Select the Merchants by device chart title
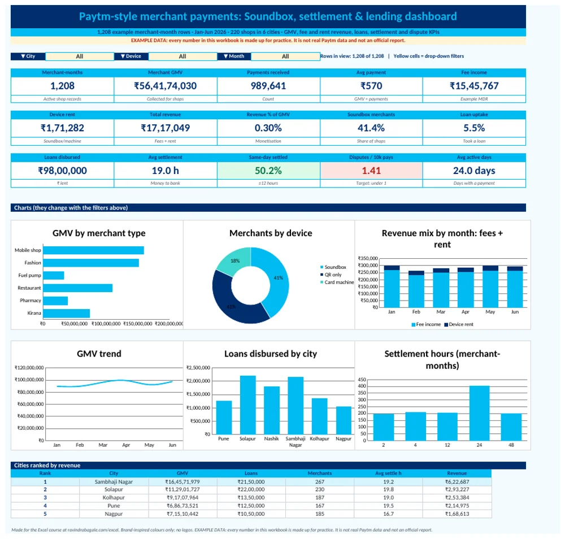The height and width of the screenshot is (539, 565). pyautogui.click(x=271, y=233)
